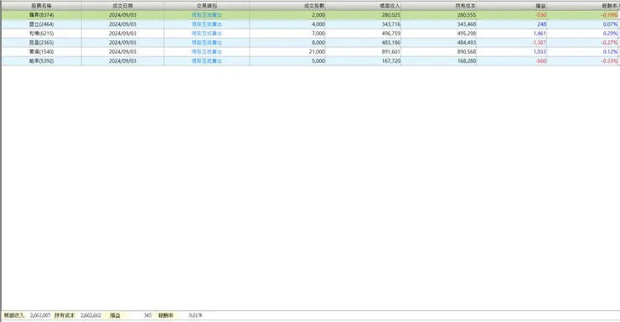Select the -1,307 profit/loss value
This screenshot has width=620, height=322.
pos(539,42)
